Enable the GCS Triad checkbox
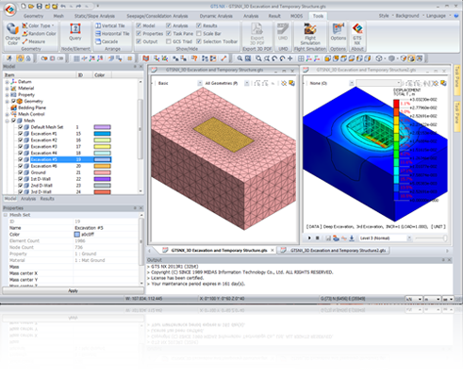This screenshot has width=463, height=377. click(x=169, y=41)
